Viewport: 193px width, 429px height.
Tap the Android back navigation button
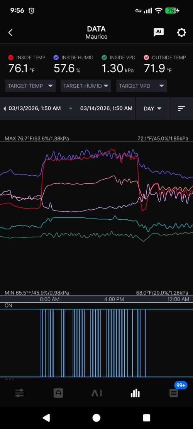point(46,418)
